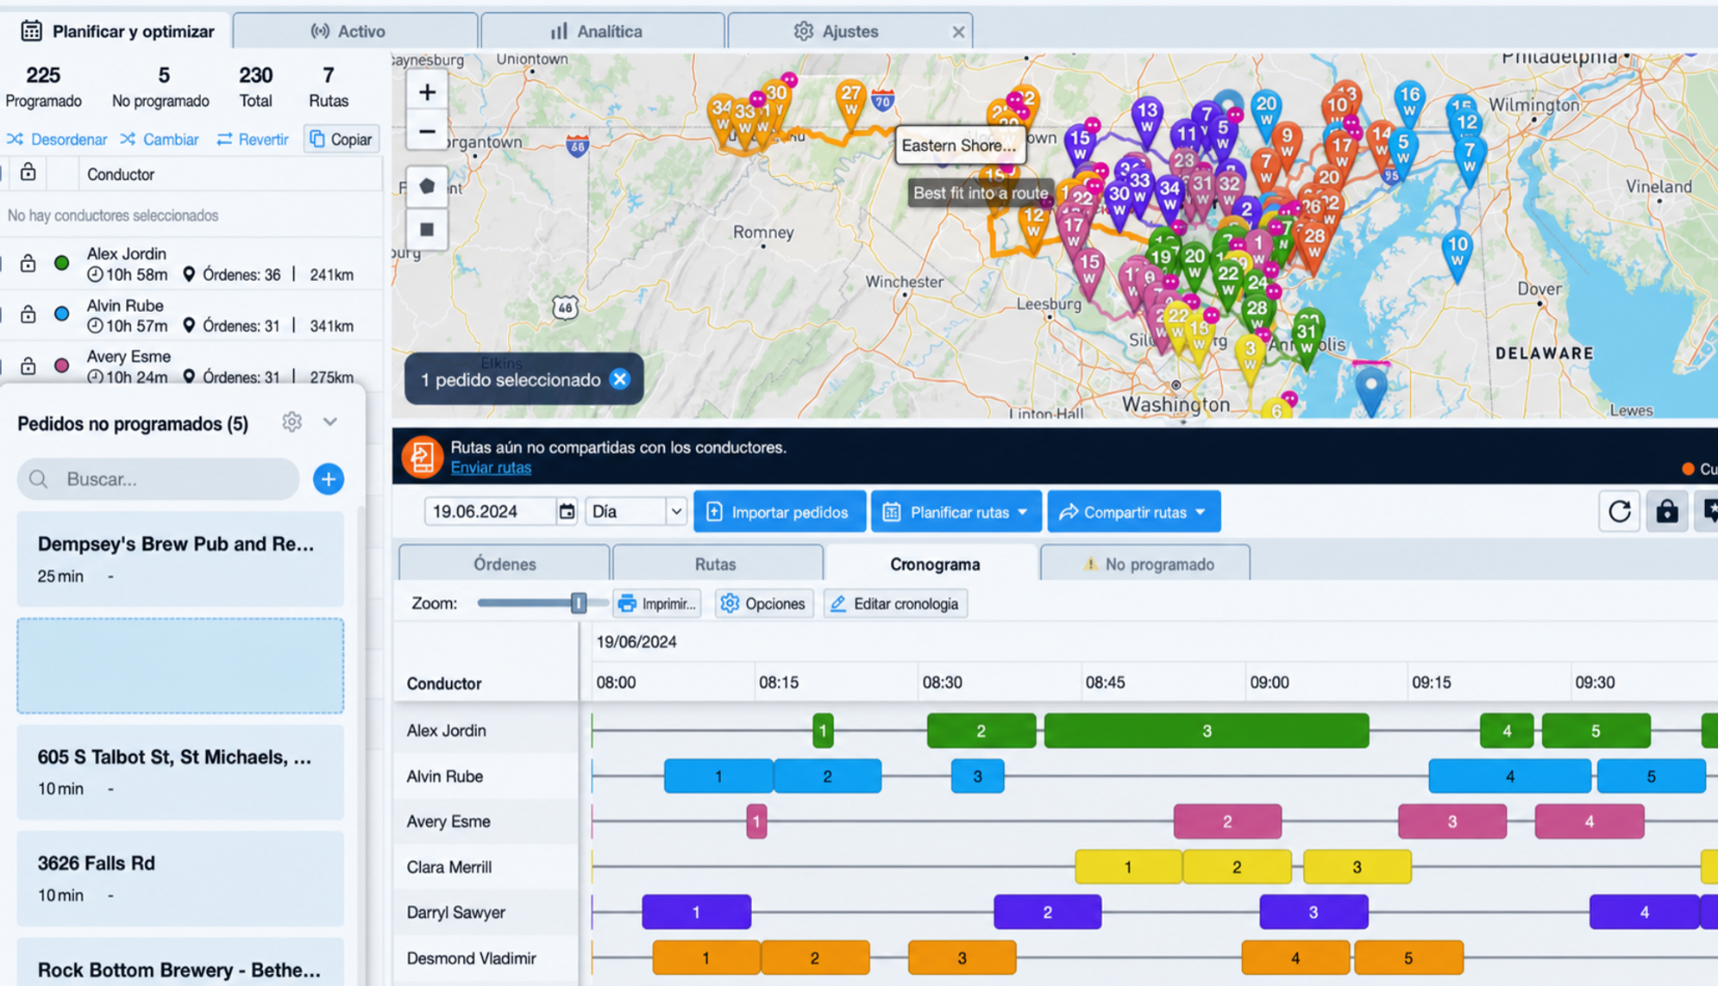Click the refresh icon button
Viewport: 1718px width, 986px height.
tap(1619, 512)
